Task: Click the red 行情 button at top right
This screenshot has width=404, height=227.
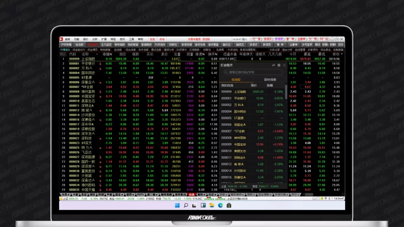Action: click(256, 39)
